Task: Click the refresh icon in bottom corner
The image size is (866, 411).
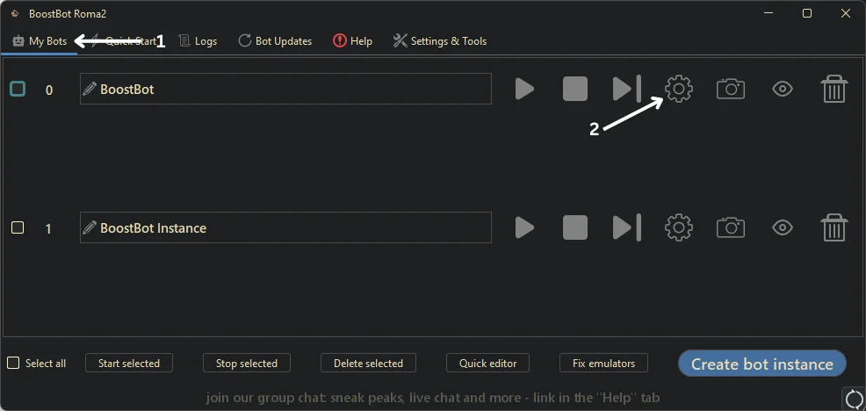Action: pos(854,399)
